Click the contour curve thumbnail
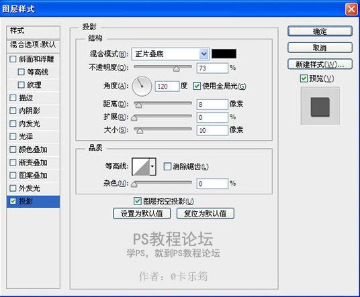Image resolution: width=360 pixels, height=297 pixels. 141,167
